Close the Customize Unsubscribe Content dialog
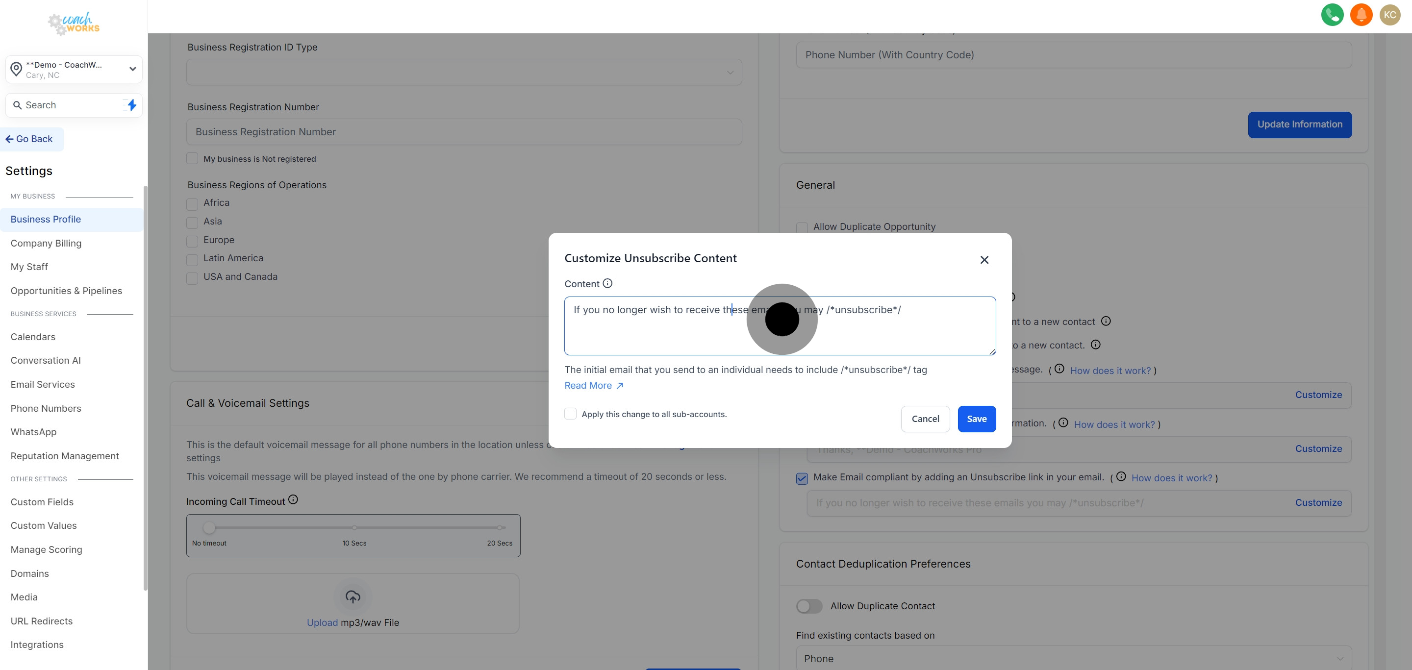 click(984, 260)
